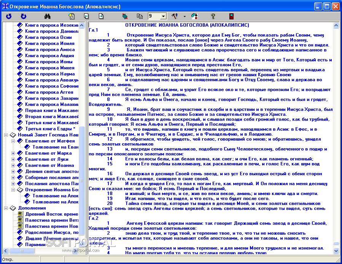This screenshot has height=264, width=342.
Task: Select Книга пророка Иезекииля in tree
Action: pyautogui.click(x=52, y=25)
